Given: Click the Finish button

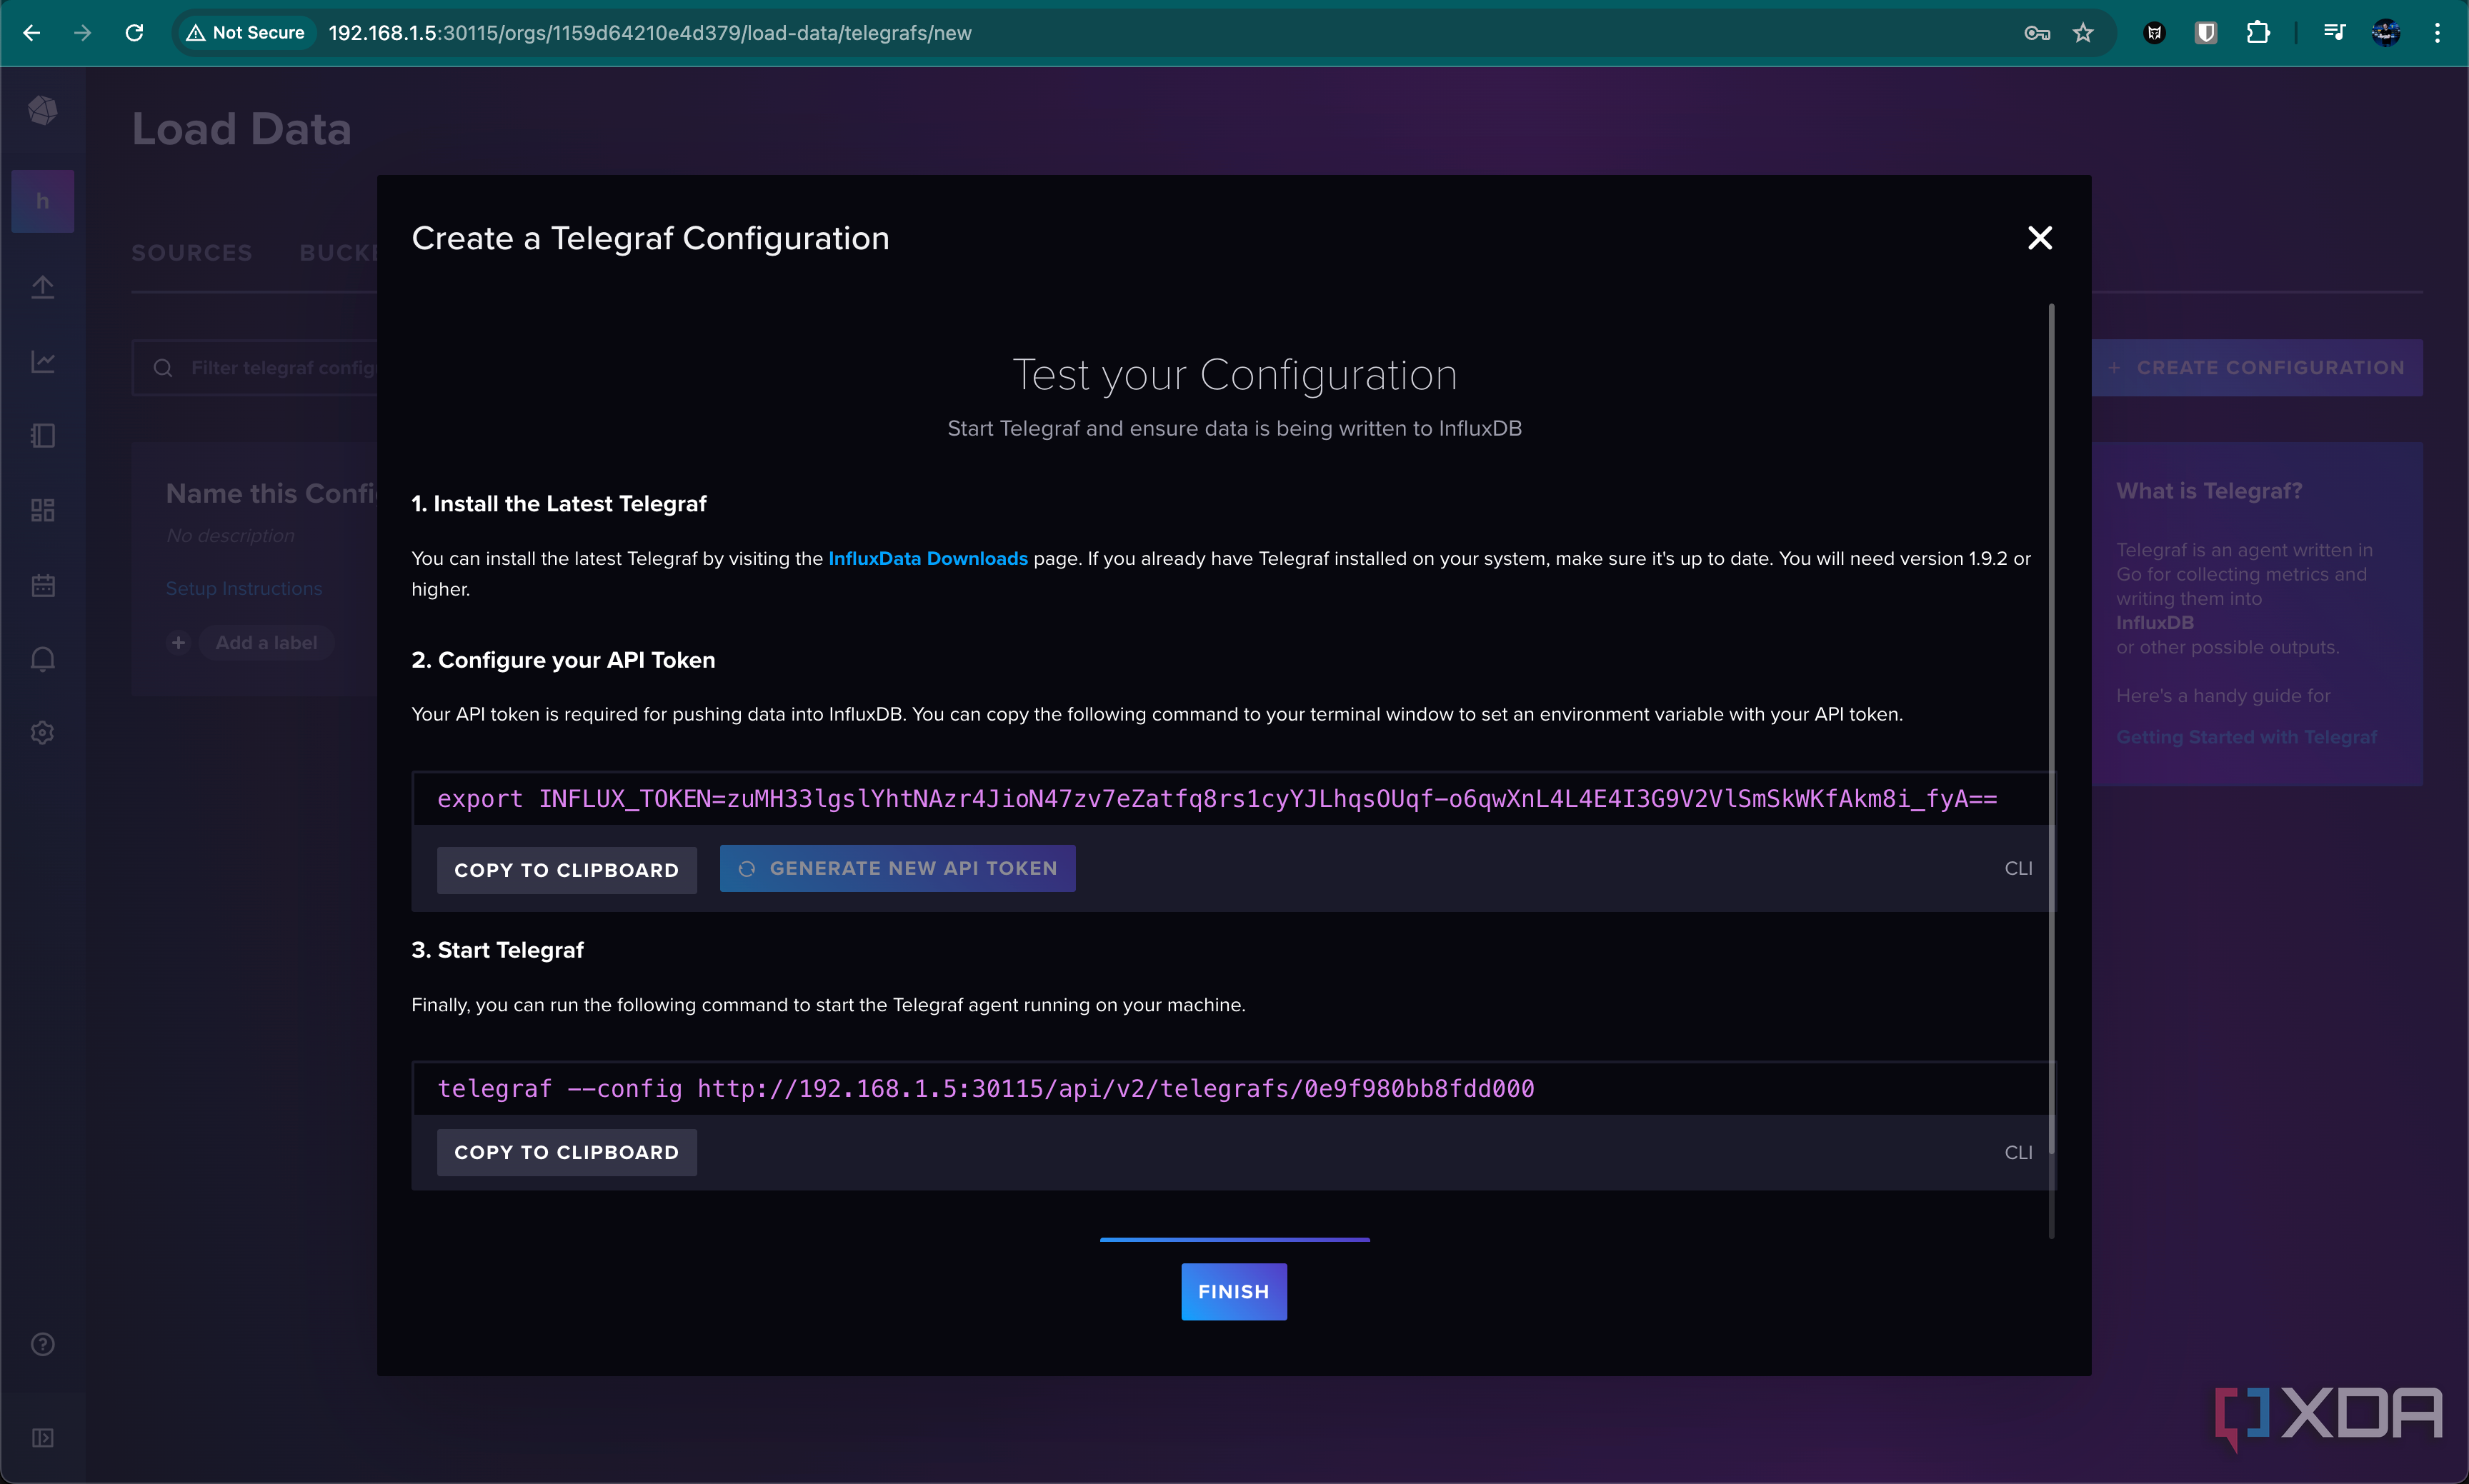Looking at the screenshot, I should tap(1234, 1291).
